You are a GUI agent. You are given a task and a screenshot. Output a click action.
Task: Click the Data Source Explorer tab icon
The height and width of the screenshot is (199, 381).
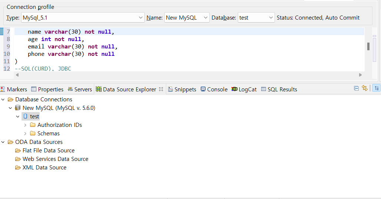point(98,89)
